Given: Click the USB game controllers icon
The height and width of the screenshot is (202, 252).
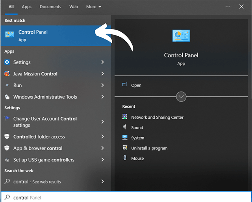Looking at the screenshot, I should pos(7,160).
